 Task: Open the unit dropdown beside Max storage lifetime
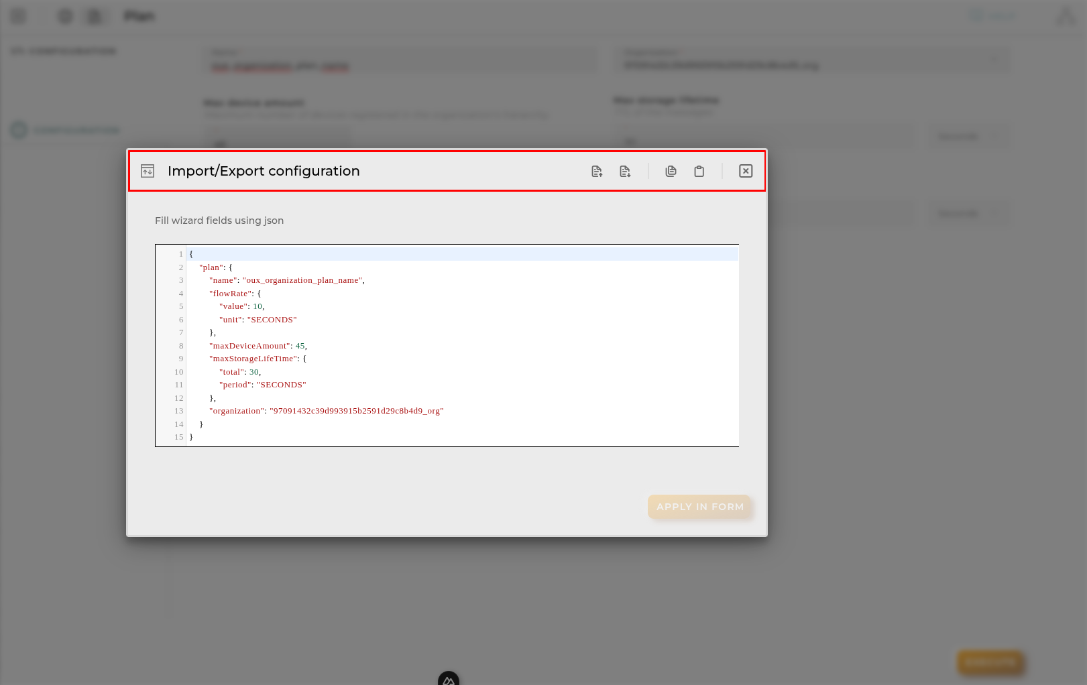[x=968, y=137]
